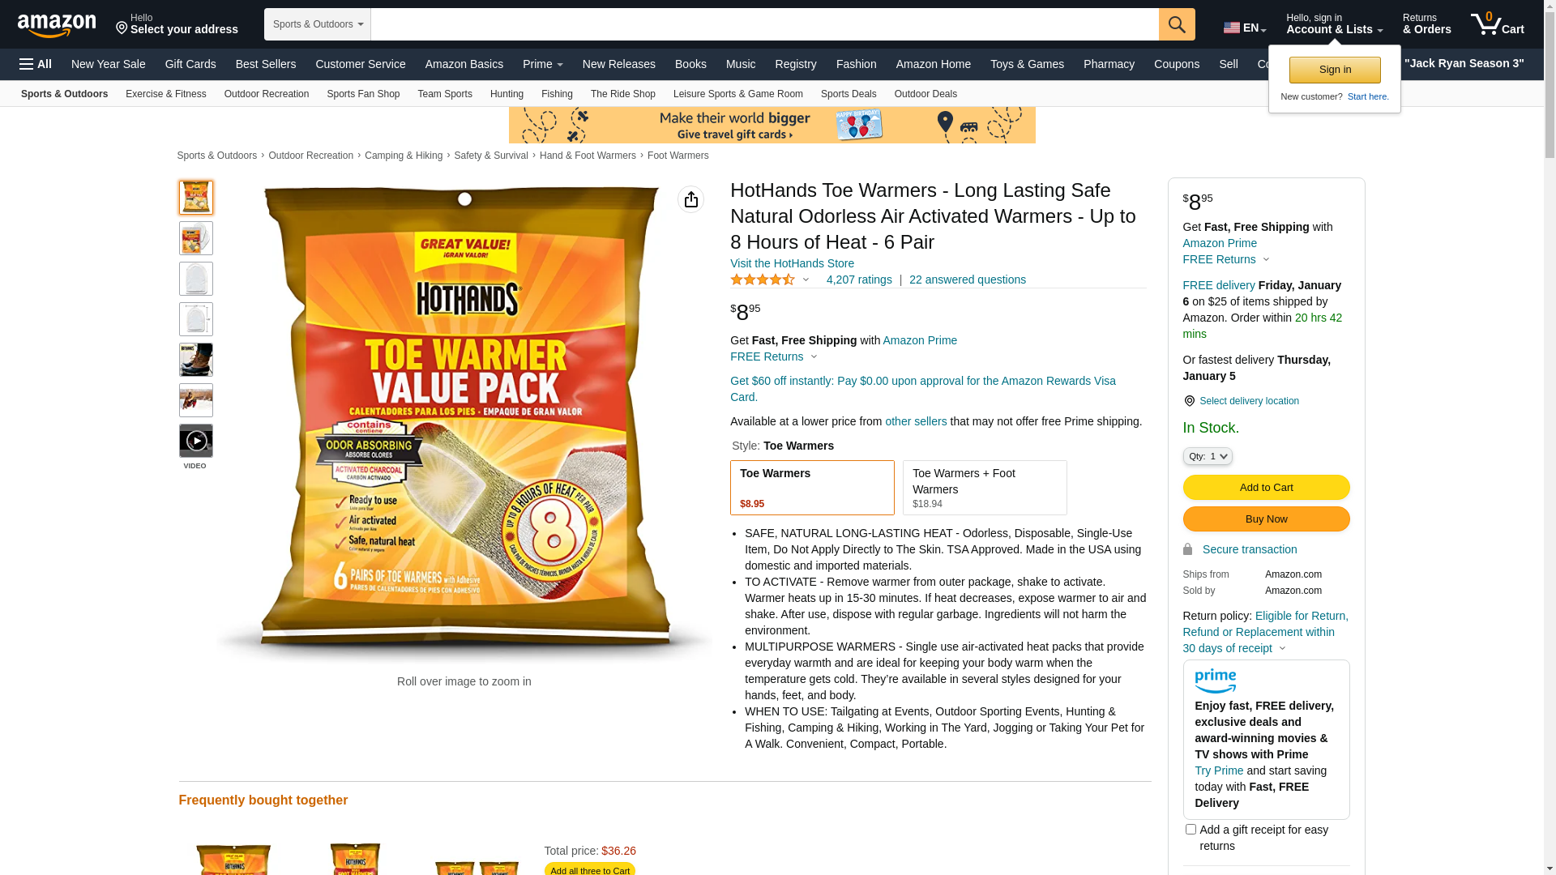Play the product video thumbnail
This screenshot has width=1556, height=875.
[x=196, y=441]
